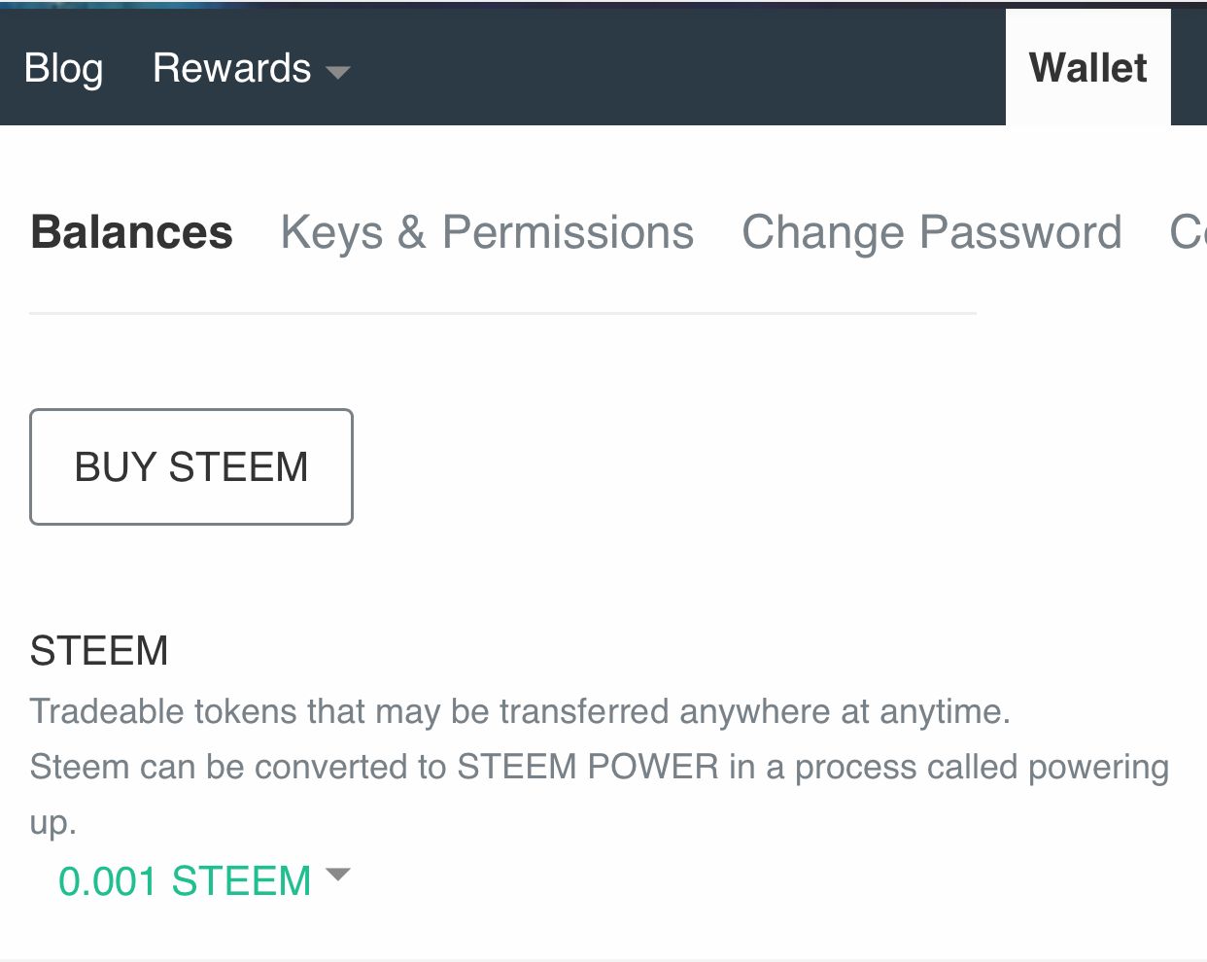Click the 'Steem can be converted' sentence
This screenshot has height=962, width=1207.
[238, 768]
